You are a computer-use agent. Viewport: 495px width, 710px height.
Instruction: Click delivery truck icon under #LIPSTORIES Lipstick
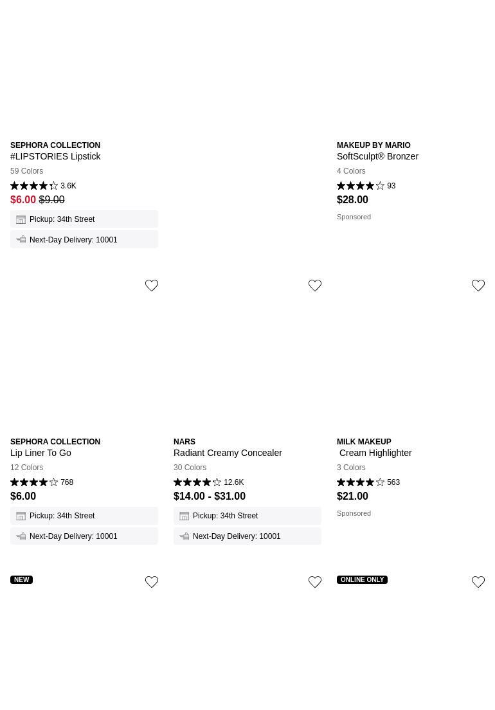click(x=21, y=240)
